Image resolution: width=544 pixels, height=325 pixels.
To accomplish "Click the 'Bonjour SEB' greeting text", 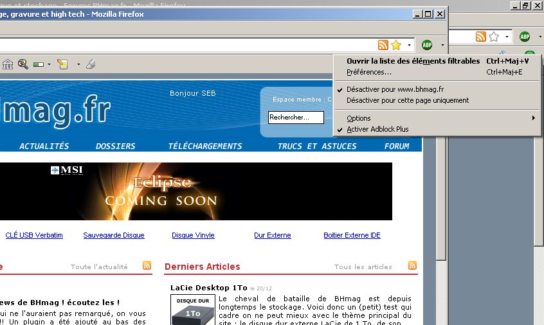I will pyautogui.click(x=193, y=93).
